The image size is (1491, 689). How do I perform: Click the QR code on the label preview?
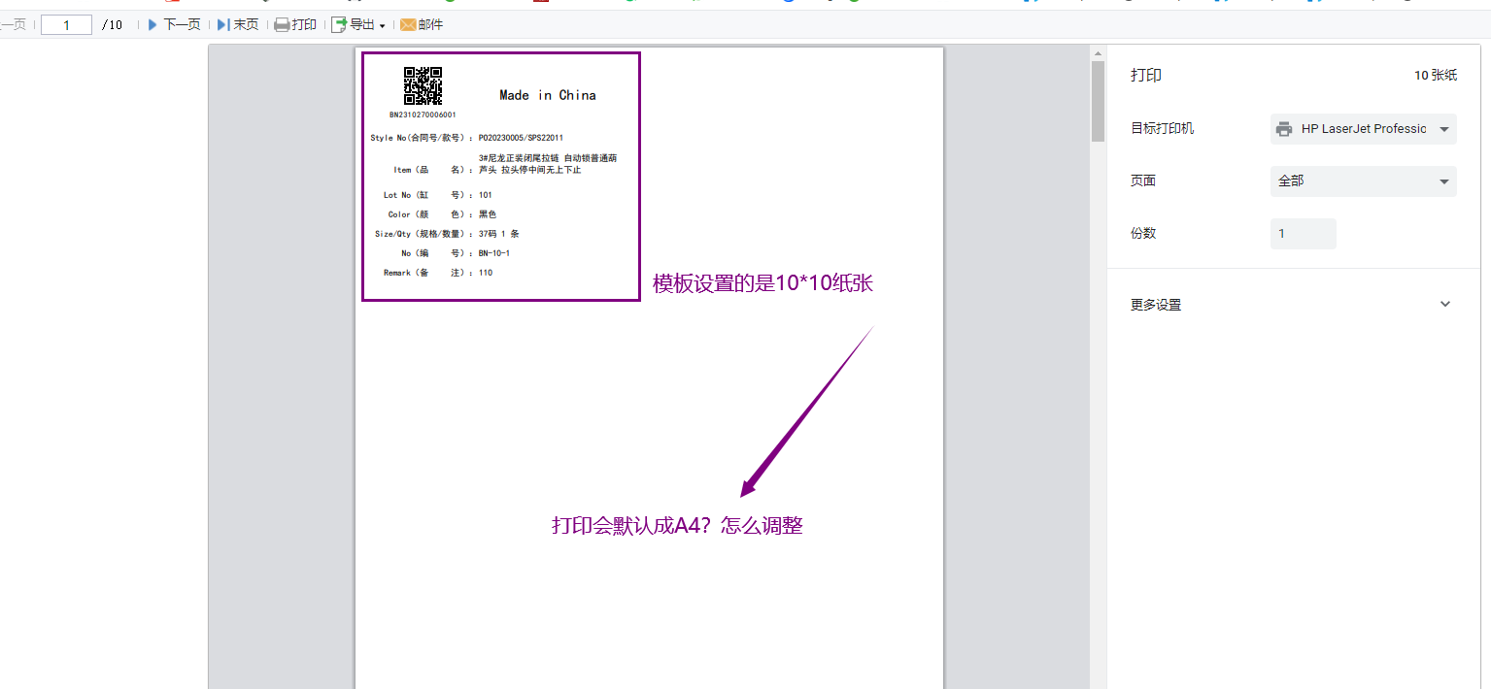coord(423,85)
